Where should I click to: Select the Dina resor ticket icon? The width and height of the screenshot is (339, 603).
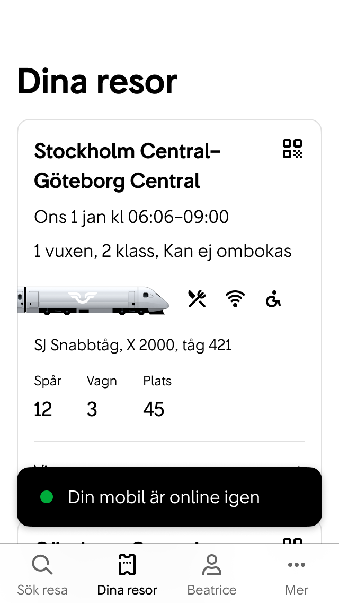tap(126, 564)
